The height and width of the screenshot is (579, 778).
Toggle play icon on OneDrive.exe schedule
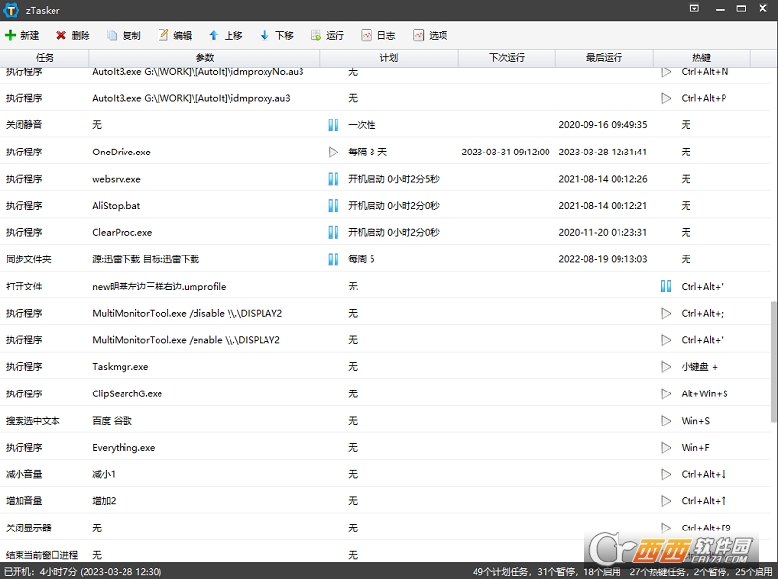click(x=334, y=153)
